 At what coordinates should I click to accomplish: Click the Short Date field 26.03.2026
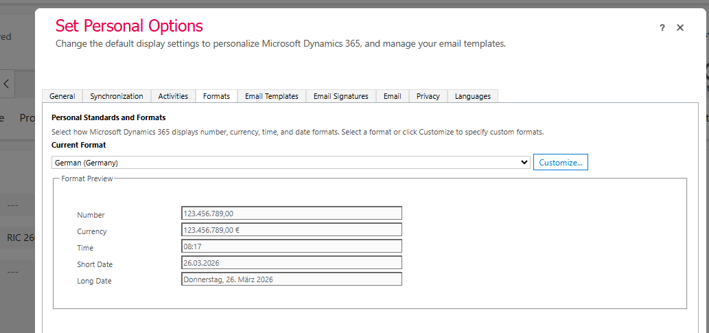tap(292, 263)
